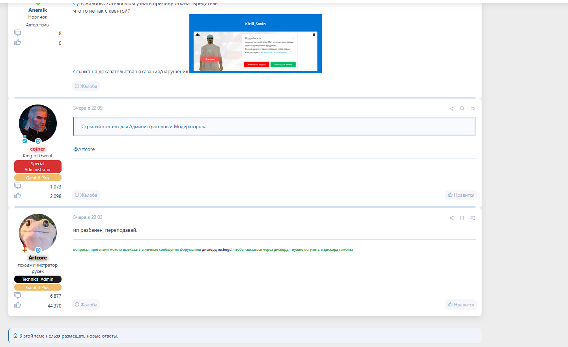568x347 pixels.
Task: Report the first post via Жалоба
Action: 86,86
